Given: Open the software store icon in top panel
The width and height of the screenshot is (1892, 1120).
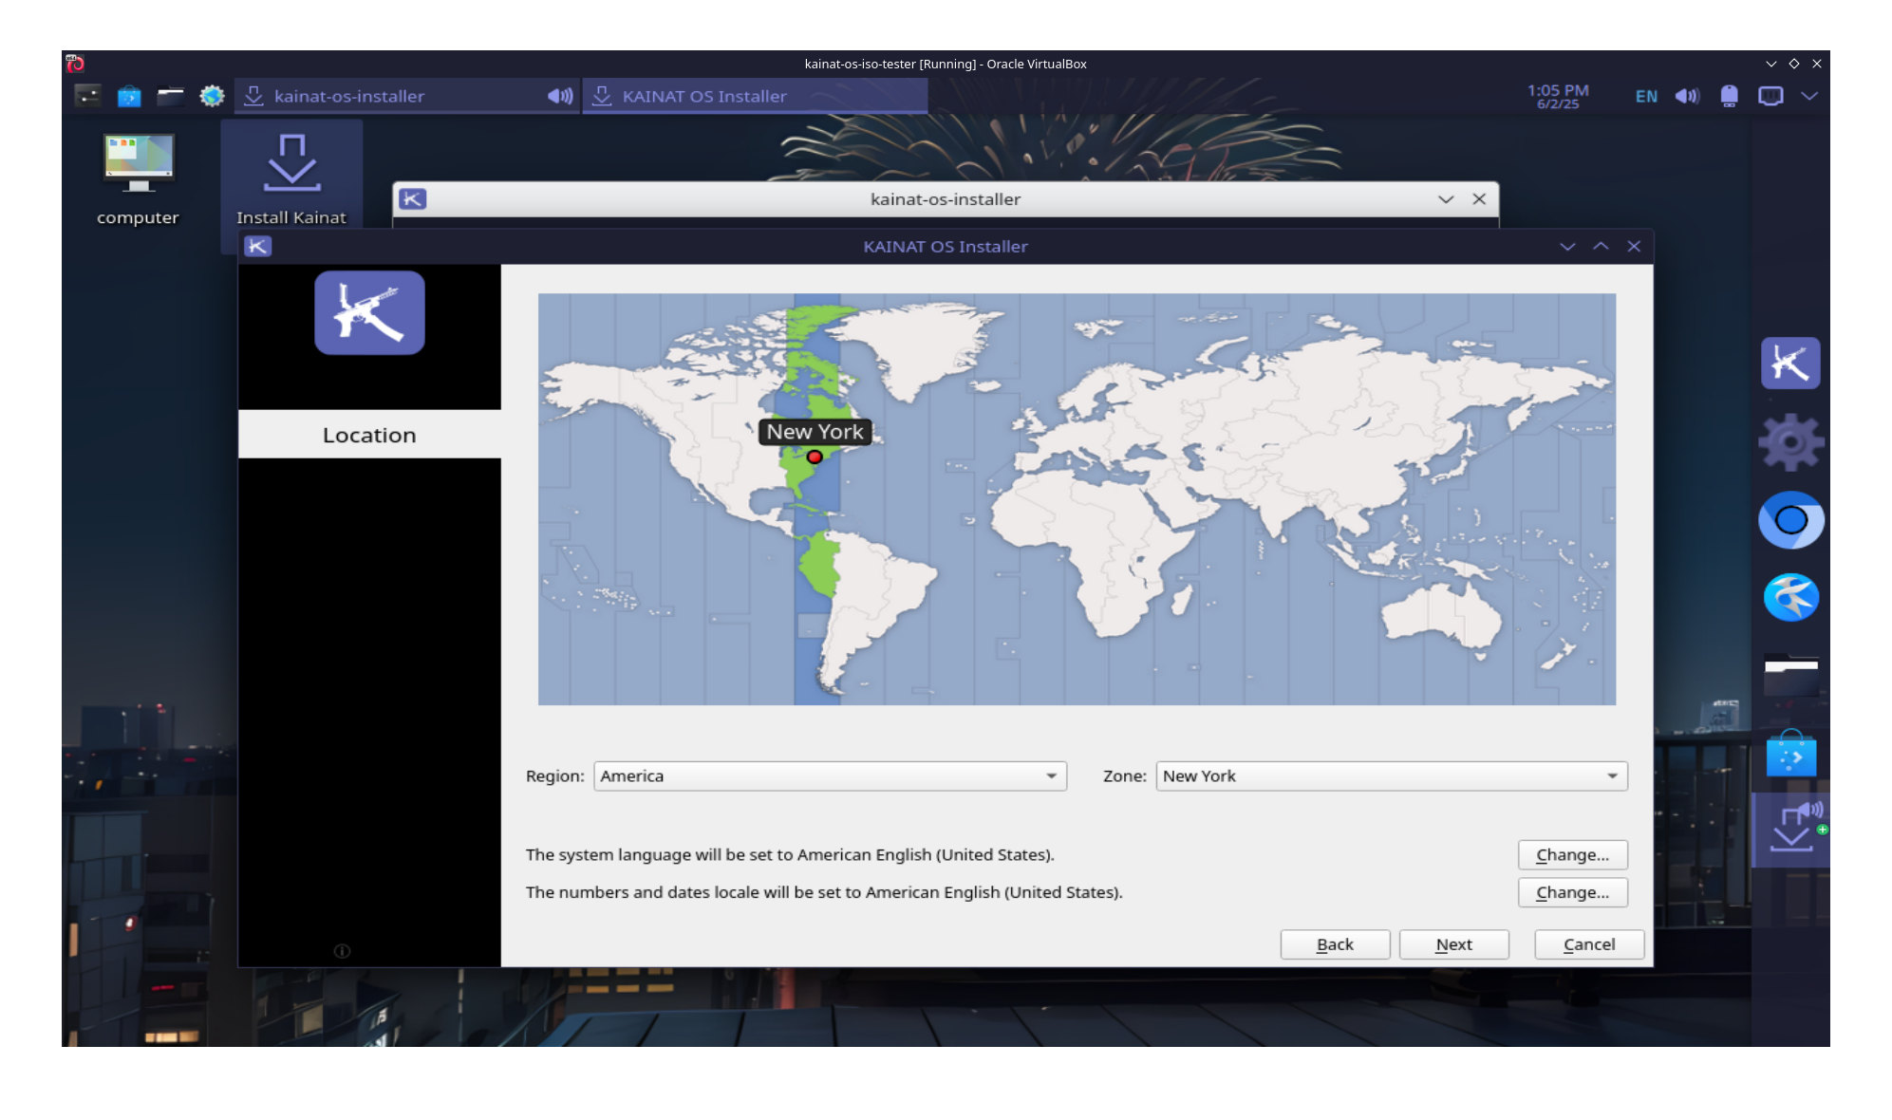Looking at the screenshot, I should [129, 96].
